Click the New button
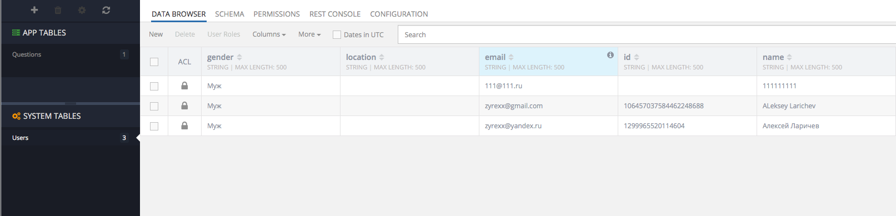Screen dimensions: 896x216 pos(156,34)
